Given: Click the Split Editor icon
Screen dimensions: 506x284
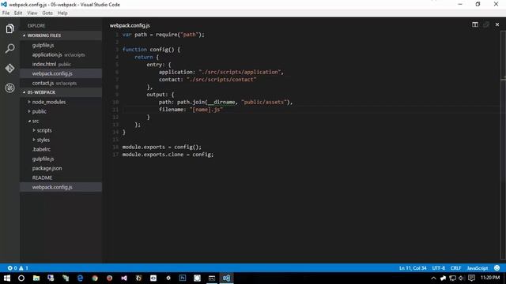Looking at the screenshot, I should [475, 24].
